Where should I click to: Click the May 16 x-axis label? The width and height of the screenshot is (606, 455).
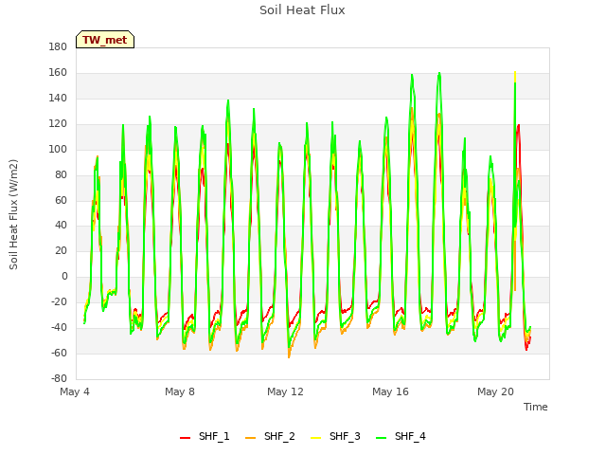pos(390,391)
